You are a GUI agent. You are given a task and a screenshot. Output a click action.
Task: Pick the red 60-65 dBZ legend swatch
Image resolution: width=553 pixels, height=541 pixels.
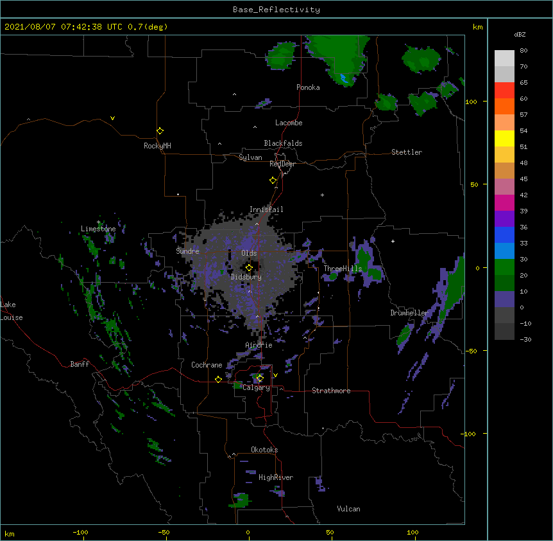pyautogui.click(x=504, y=90)
